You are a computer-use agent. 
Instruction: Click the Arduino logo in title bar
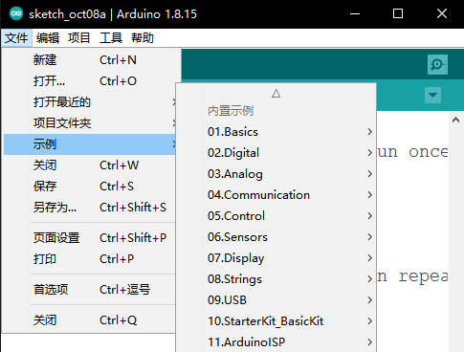tap(16, 13)
